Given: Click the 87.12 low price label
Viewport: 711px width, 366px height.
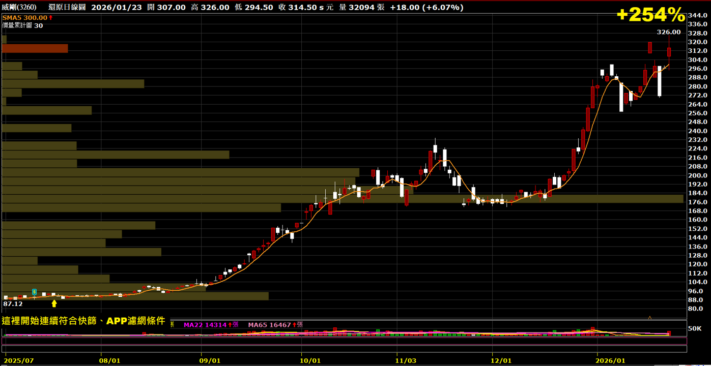Looking at the screenshot, I should click(13, 303).
